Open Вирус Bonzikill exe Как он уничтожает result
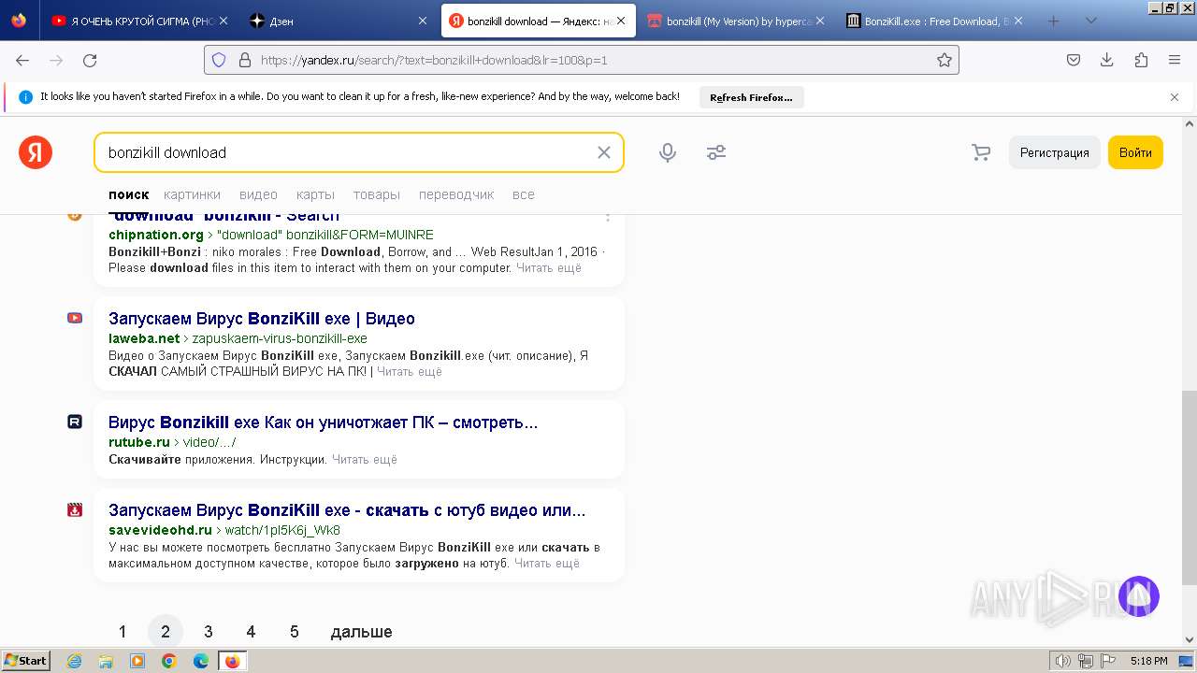The image size is (1197, 673). point(324,422)
